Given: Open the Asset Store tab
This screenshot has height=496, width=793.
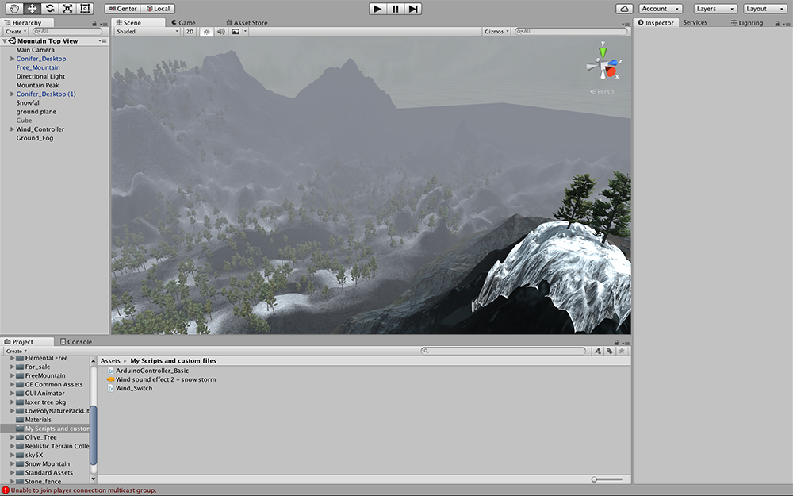Looking at the screenshot, I should coord(247,23).
